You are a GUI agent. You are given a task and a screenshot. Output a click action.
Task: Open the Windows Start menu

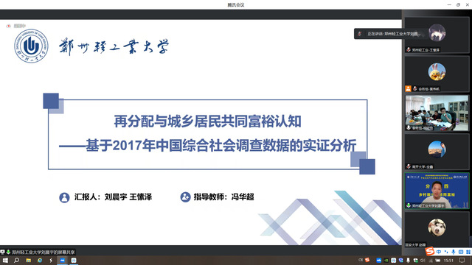point(5,260)
